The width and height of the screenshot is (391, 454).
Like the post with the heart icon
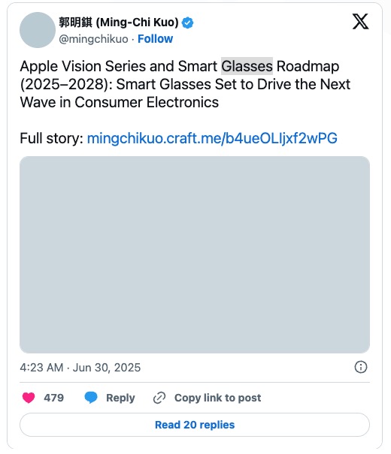[x=29, y=398]
